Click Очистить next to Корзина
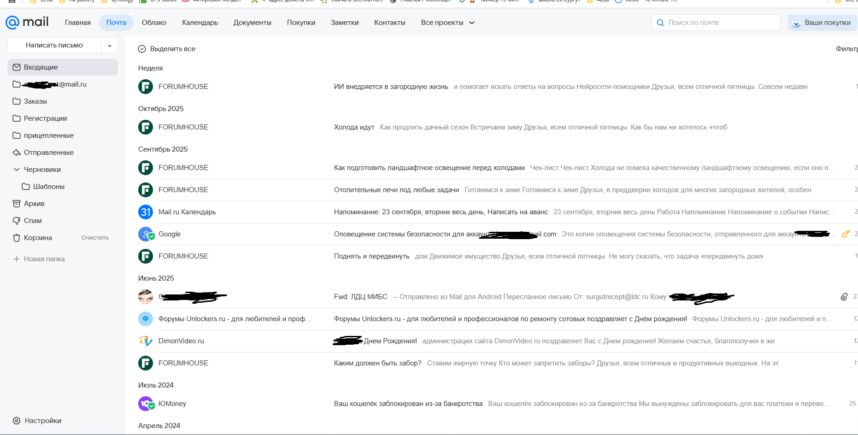858x435 pixels. point(95,238)
